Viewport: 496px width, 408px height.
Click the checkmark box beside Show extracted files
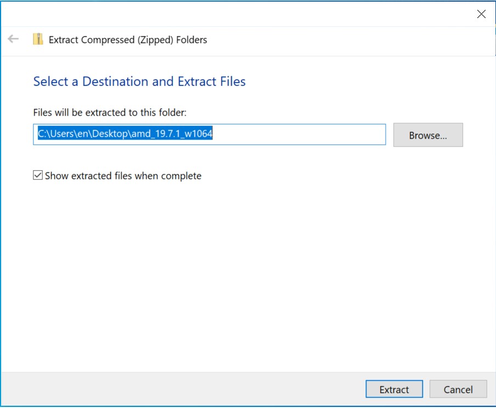click(38, 175)
